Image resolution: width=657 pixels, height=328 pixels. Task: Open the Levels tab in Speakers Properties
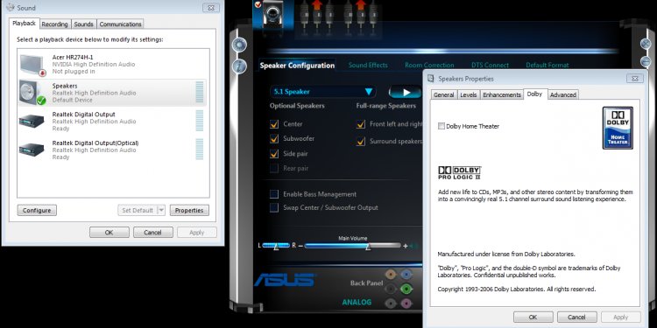coord(469,95)
